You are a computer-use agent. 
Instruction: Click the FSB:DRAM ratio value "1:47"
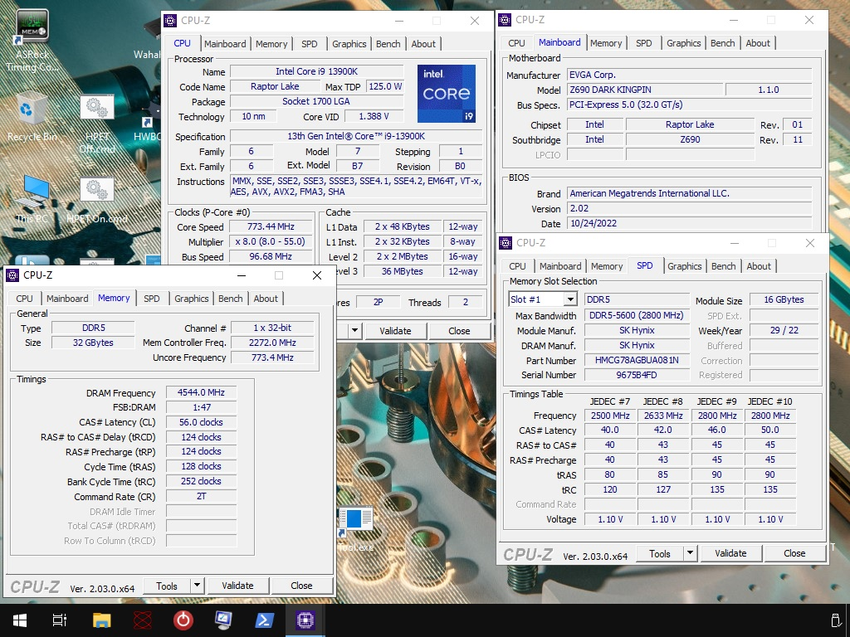click(201, 407)
